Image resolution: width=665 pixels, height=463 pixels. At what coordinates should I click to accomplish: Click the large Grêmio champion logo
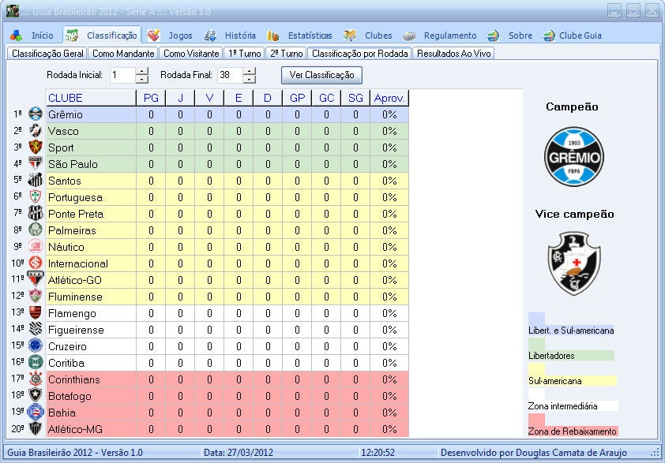[574, 156]
